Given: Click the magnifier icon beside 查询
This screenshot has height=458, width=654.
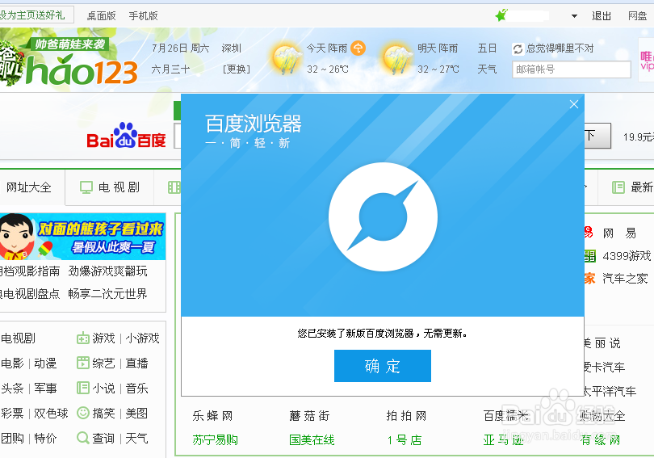Looking at the screenshot, I should (83, 438).
